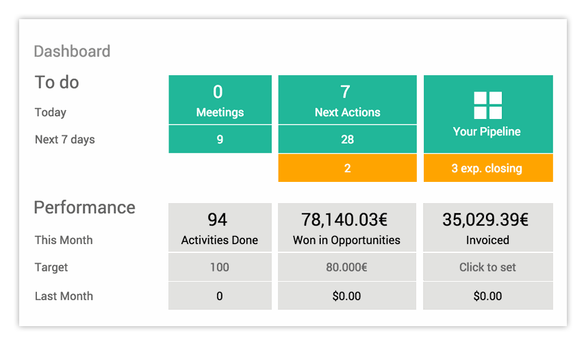Open the 94 Activities Done tile

point(220,228)
